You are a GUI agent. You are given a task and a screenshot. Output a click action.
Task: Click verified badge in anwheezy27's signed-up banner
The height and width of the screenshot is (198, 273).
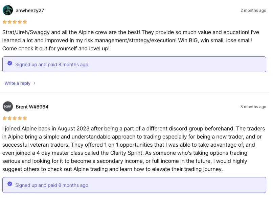[x=10, y=64]
